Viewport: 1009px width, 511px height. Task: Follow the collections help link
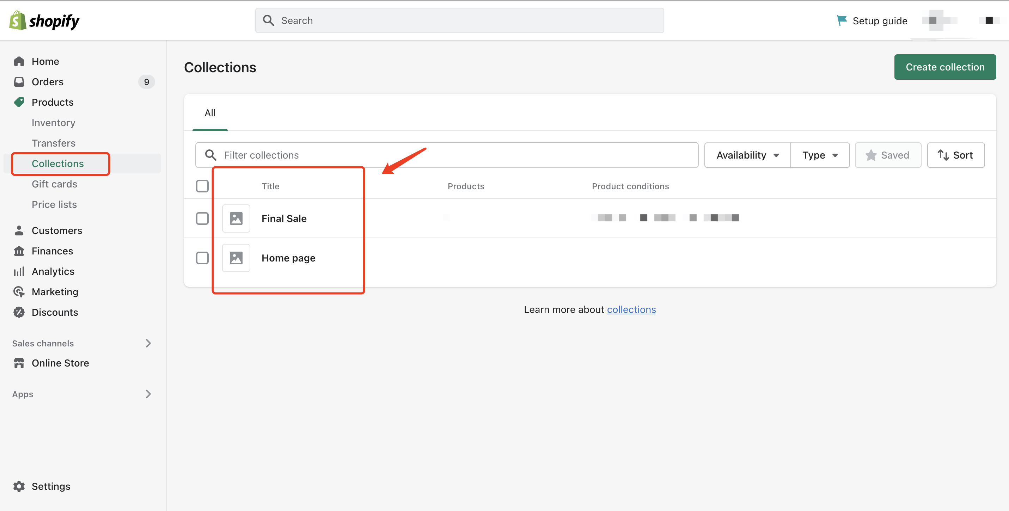(x=631, y=310)
